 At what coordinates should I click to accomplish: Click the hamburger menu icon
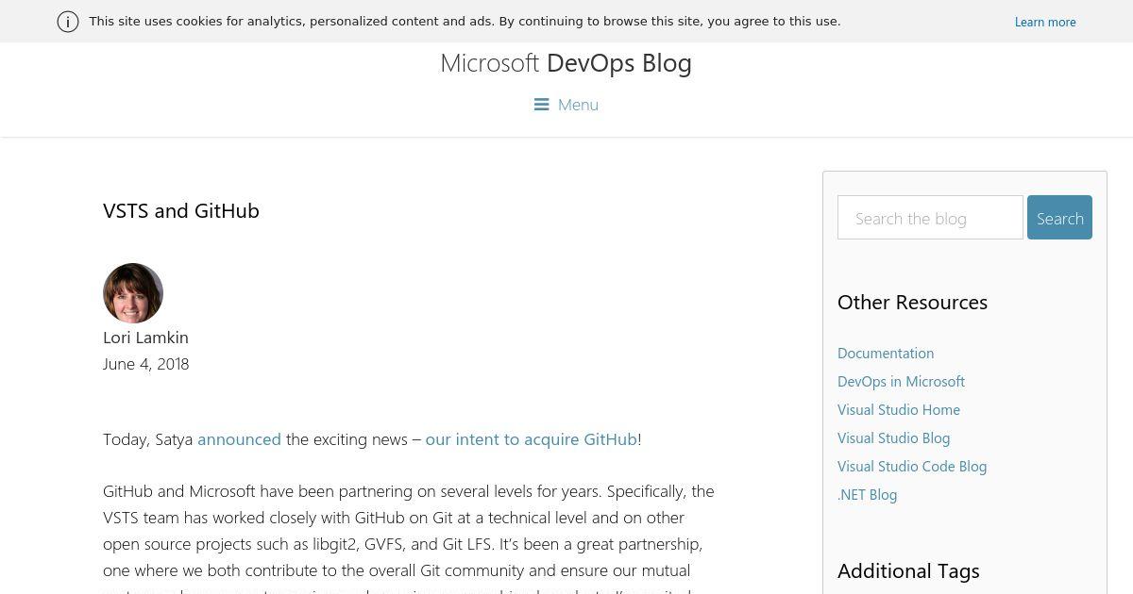pos(541,105)
